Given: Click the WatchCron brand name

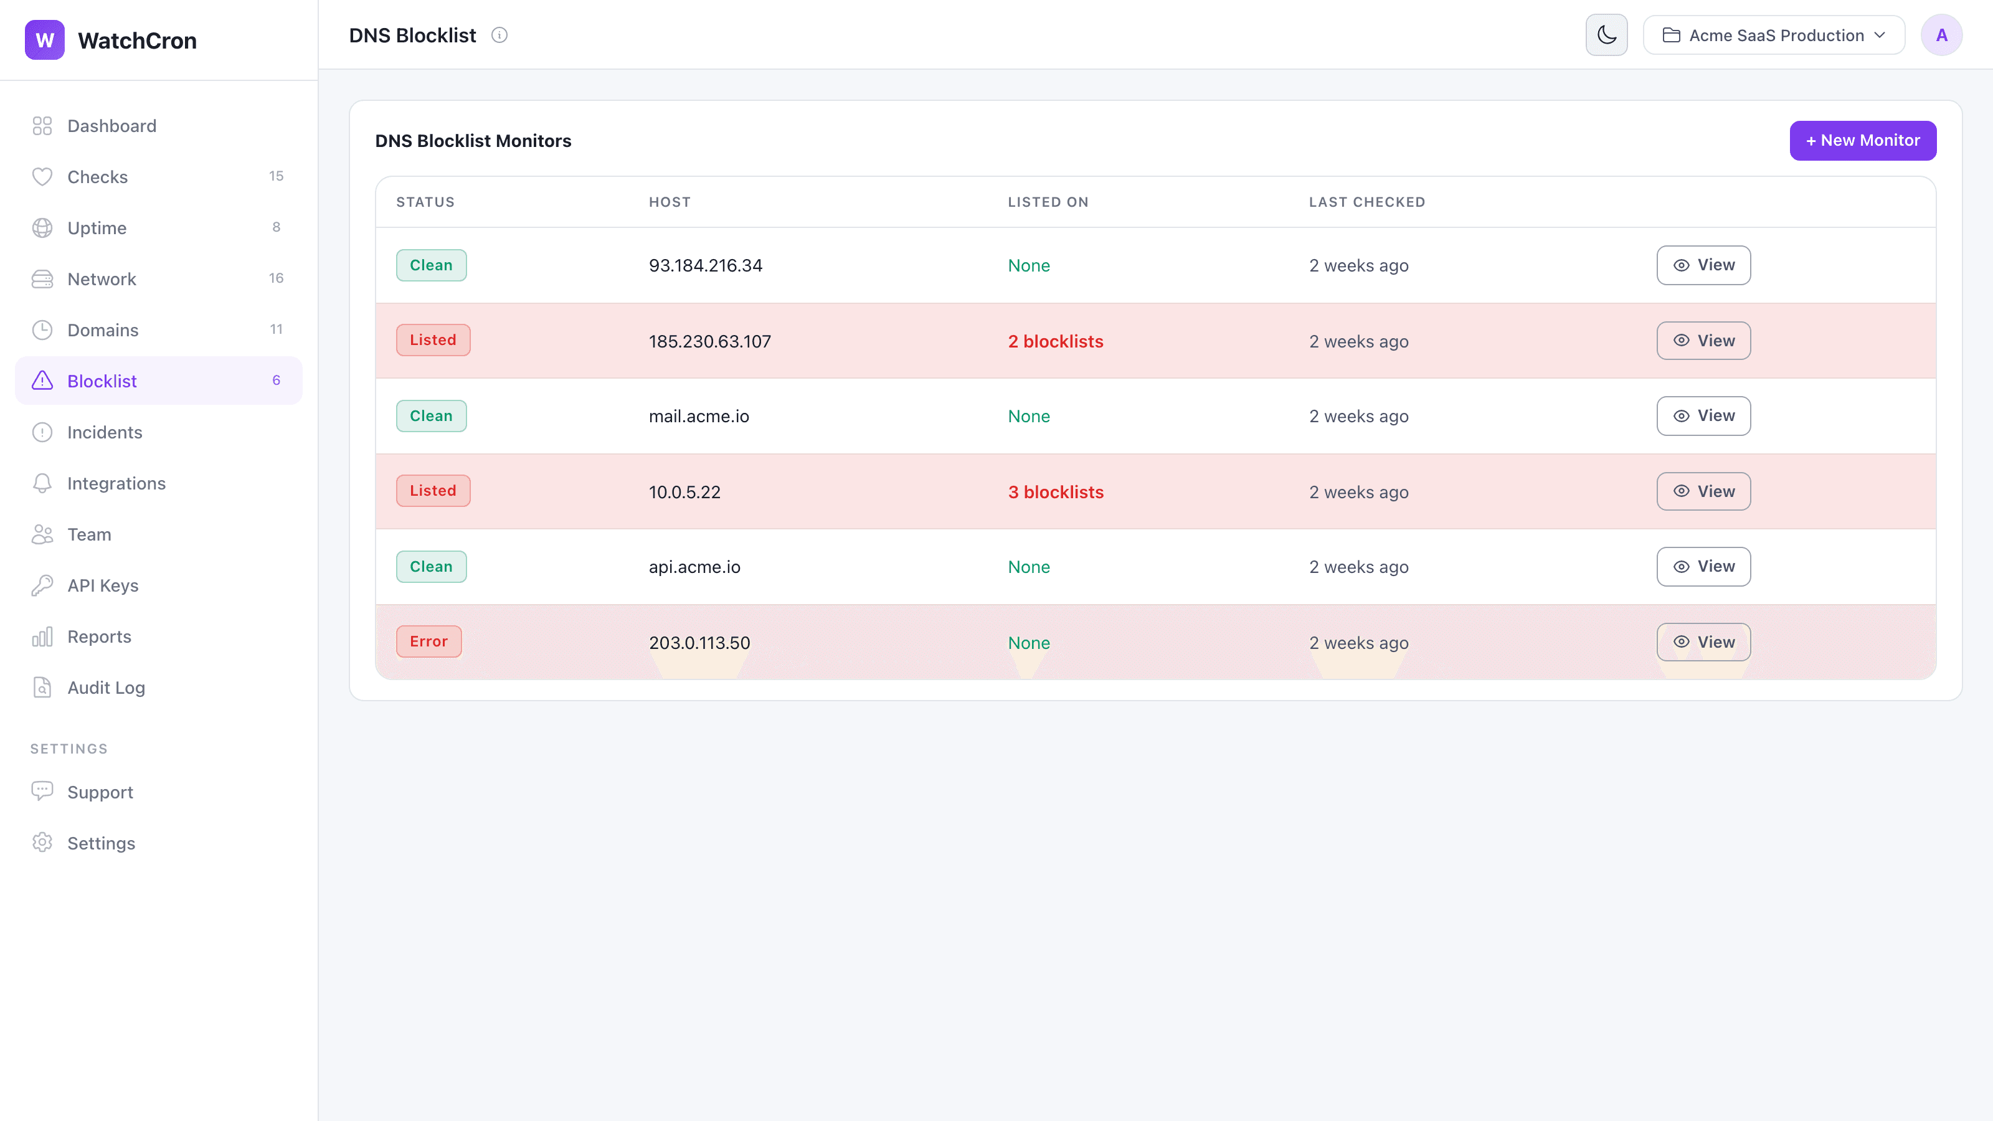Looking at the screenshot, I should coord(137,41).
